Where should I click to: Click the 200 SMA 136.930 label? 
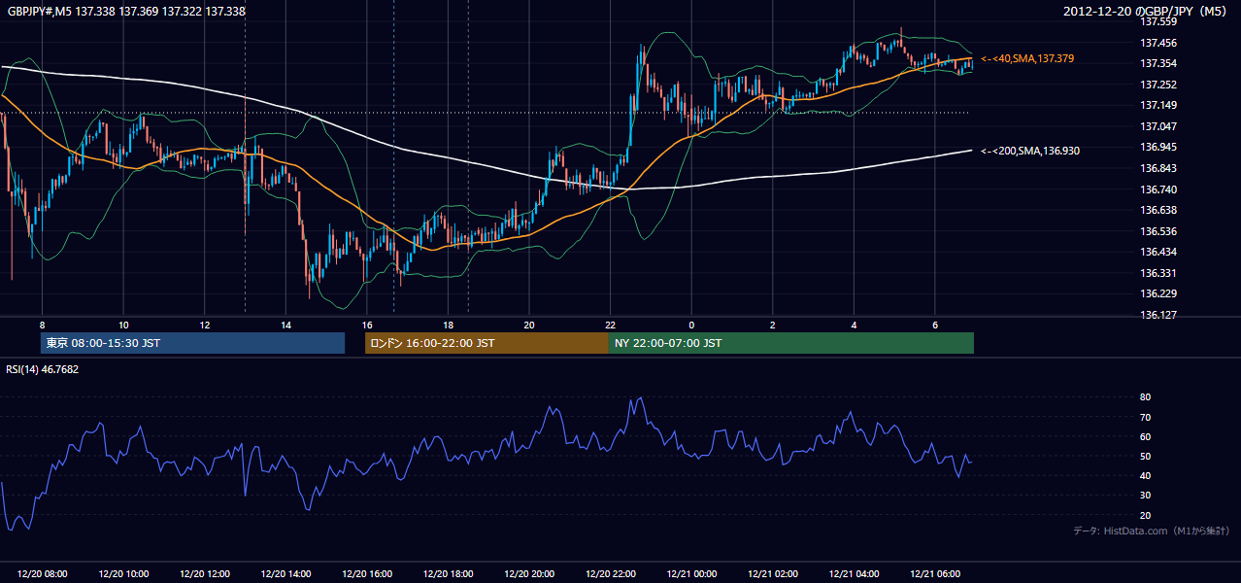coord(1030,151)
